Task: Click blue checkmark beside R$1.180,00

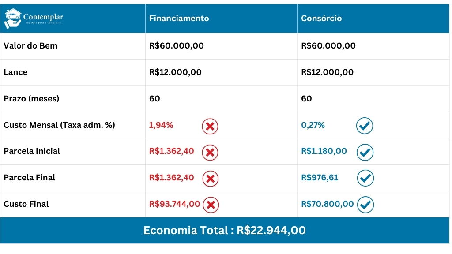Action: click(x=365, y=152)
